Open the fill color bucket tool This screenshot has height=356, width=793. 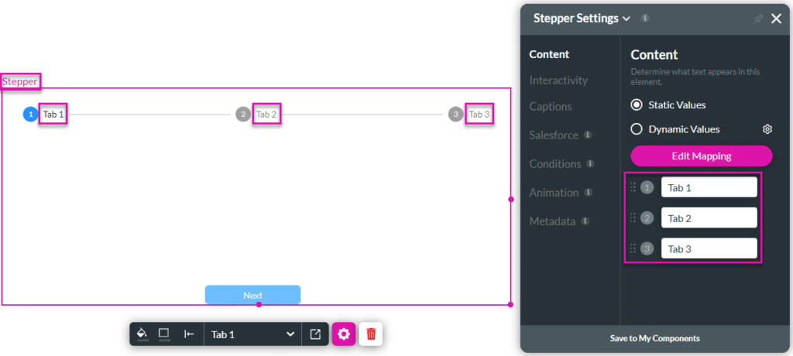(142, 334)
